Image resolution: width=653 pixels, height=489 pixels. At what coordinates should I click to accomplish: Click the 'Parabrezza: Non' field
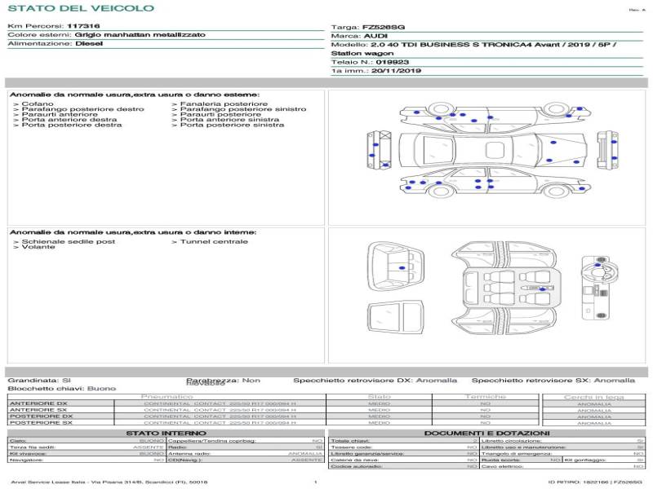[x=223, y=380]
